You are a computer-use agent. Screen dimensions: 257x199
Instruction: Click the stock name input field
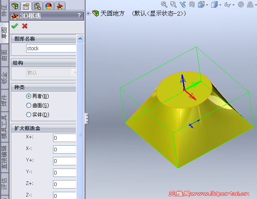[51, 48]
